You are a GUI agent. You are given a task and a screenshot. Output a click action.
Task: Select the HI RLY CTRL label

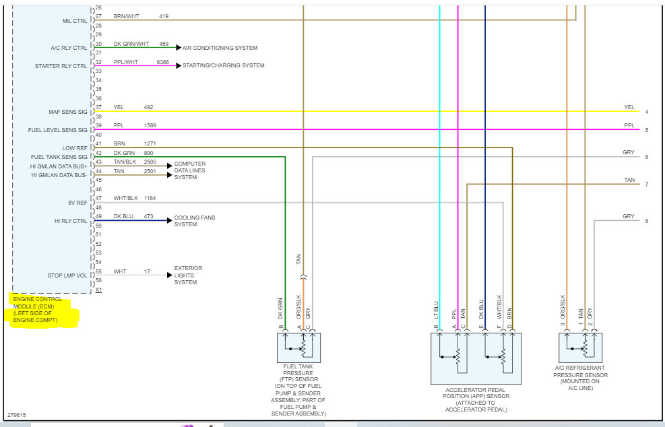(70, 221)
